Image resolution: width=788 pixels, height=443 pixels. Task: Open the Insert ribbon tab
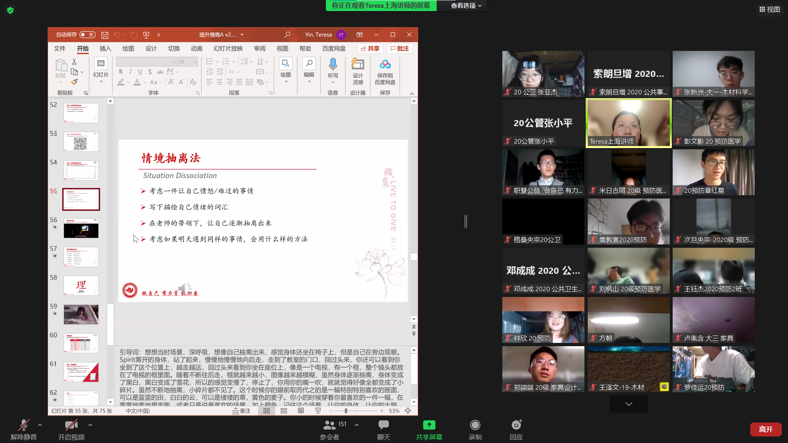point(105,48)
